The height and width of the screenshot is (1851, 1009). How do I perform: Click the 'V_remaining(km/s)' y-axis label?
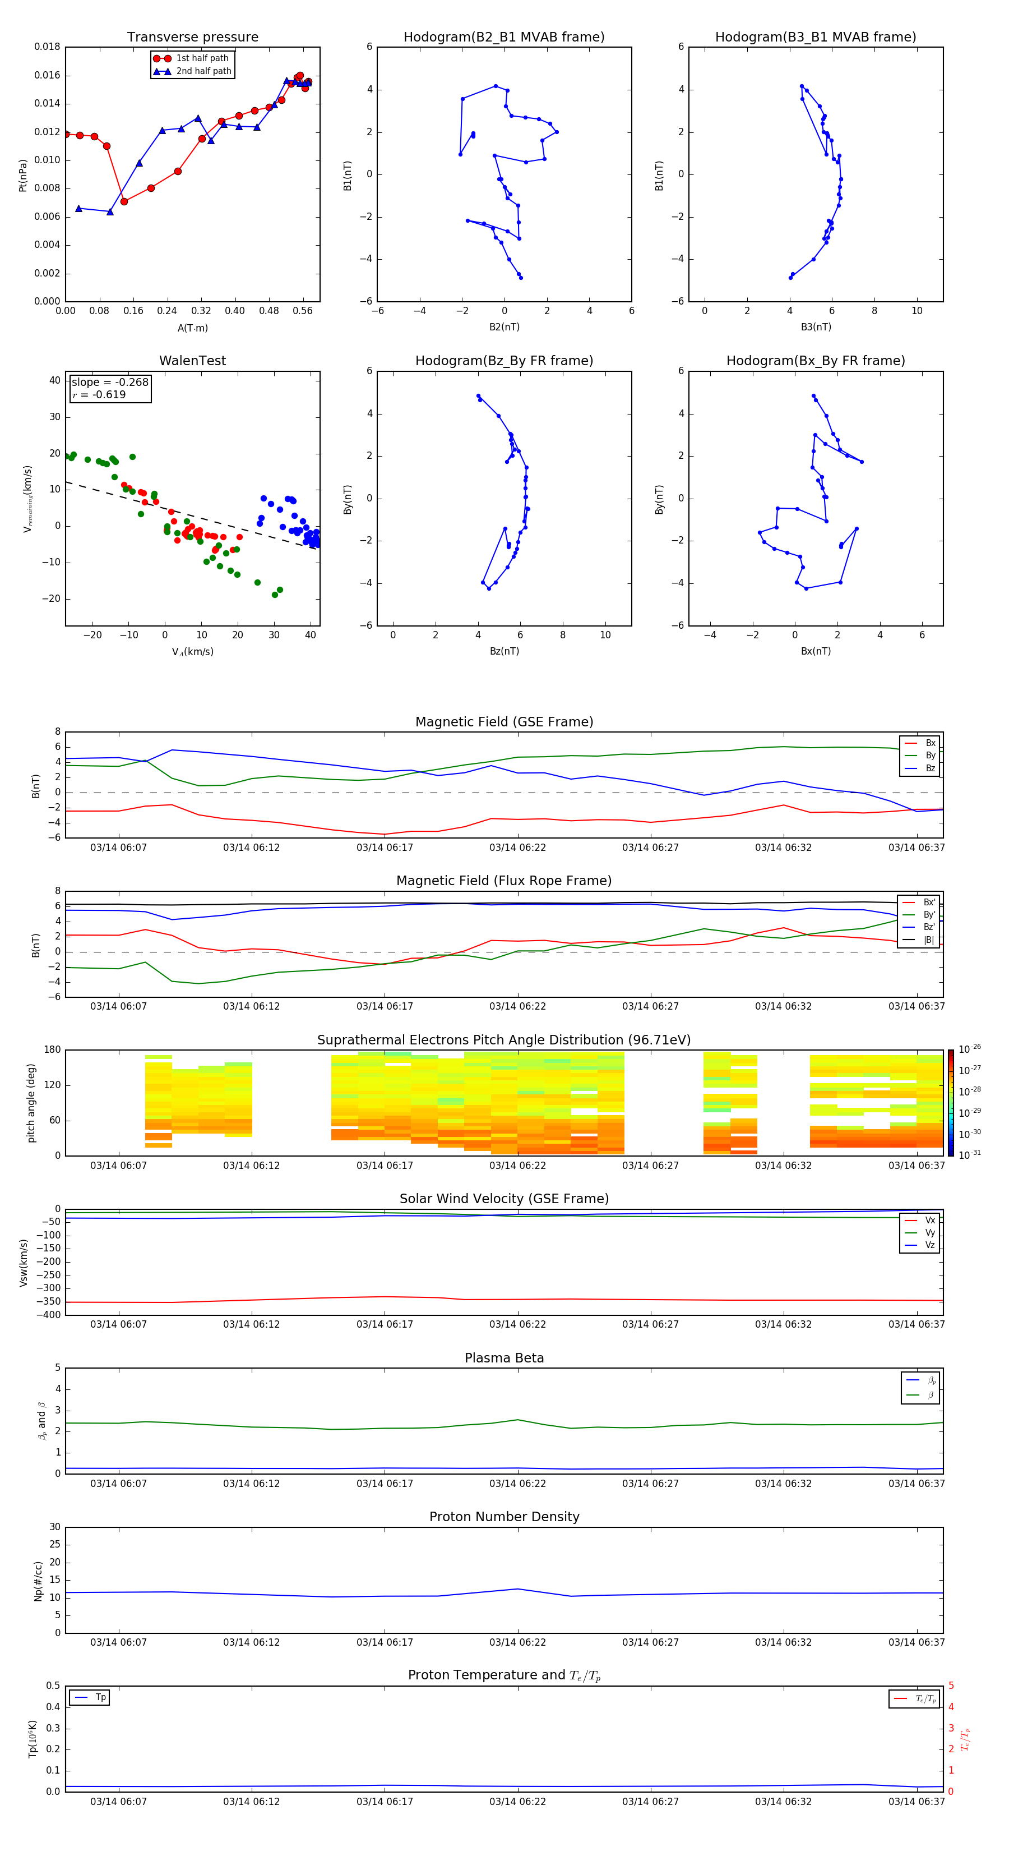click(x=27, y=499)
